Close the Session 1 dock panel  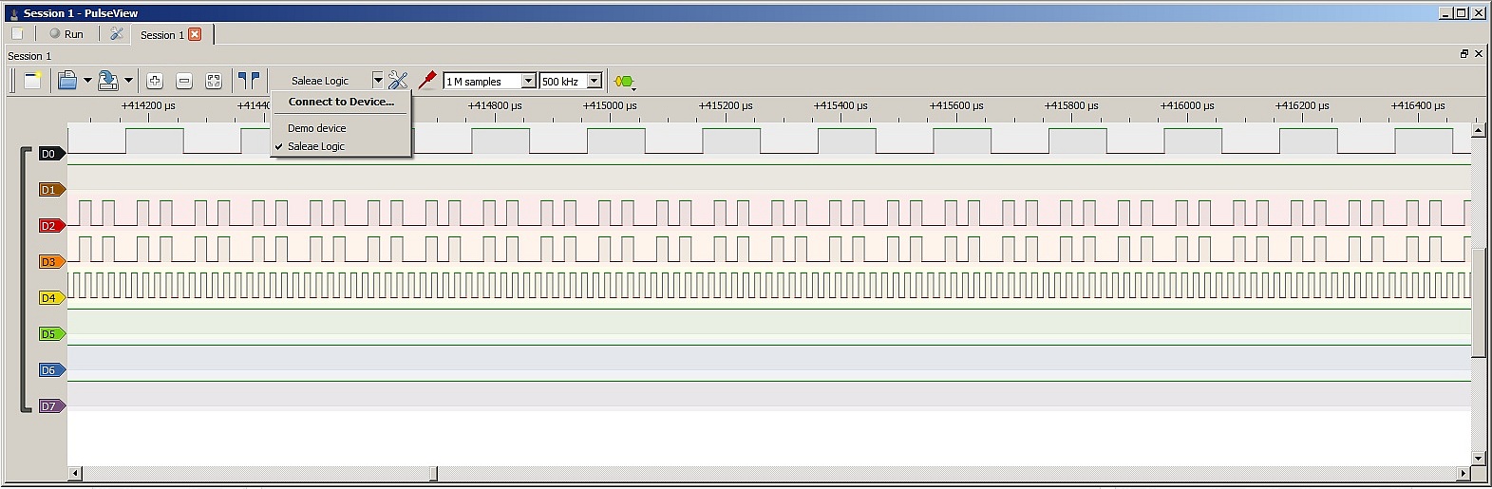1478,54
